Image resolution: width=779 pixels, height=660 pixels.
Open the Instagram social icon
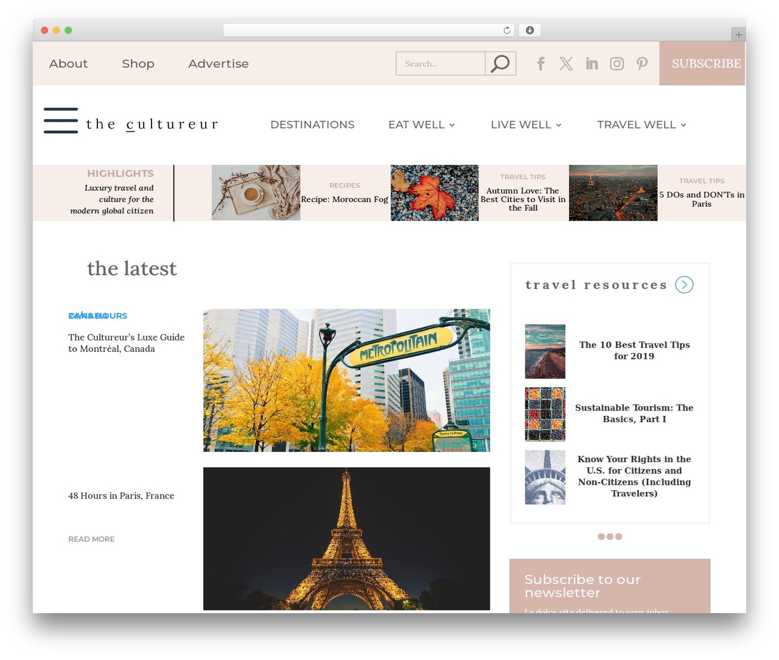[x=617, y=63]
